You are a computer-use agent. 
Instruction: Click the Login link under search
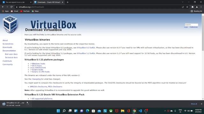(x=186, y=27)
